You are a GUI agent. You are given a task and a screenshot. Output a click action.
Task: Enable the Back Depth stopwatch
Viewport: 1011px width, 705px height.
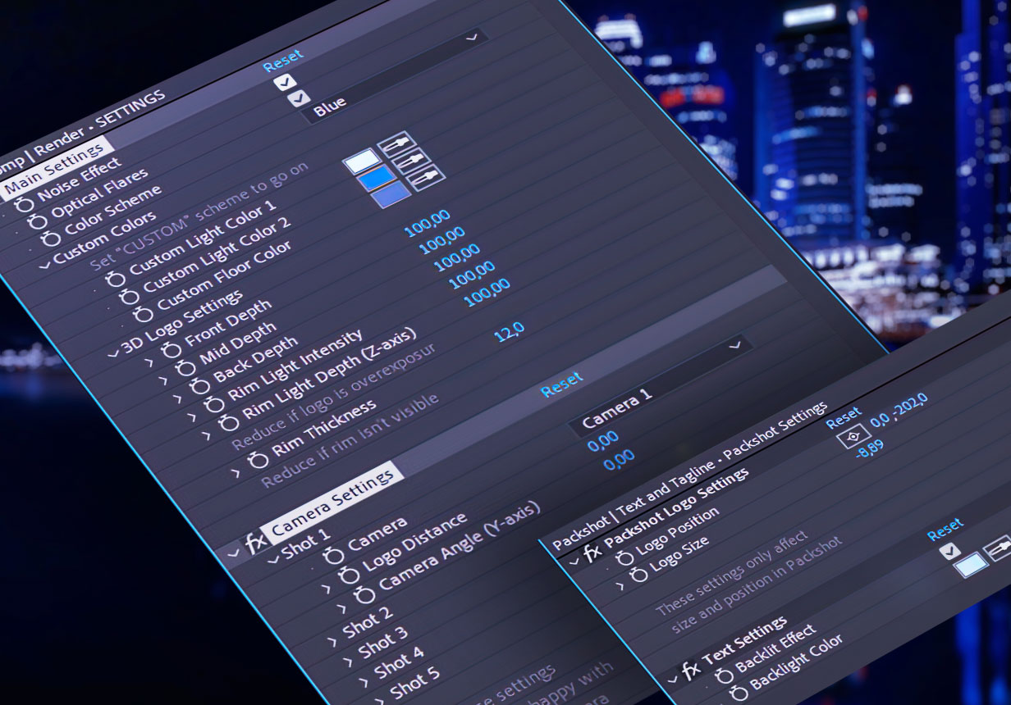click(200, 385)
